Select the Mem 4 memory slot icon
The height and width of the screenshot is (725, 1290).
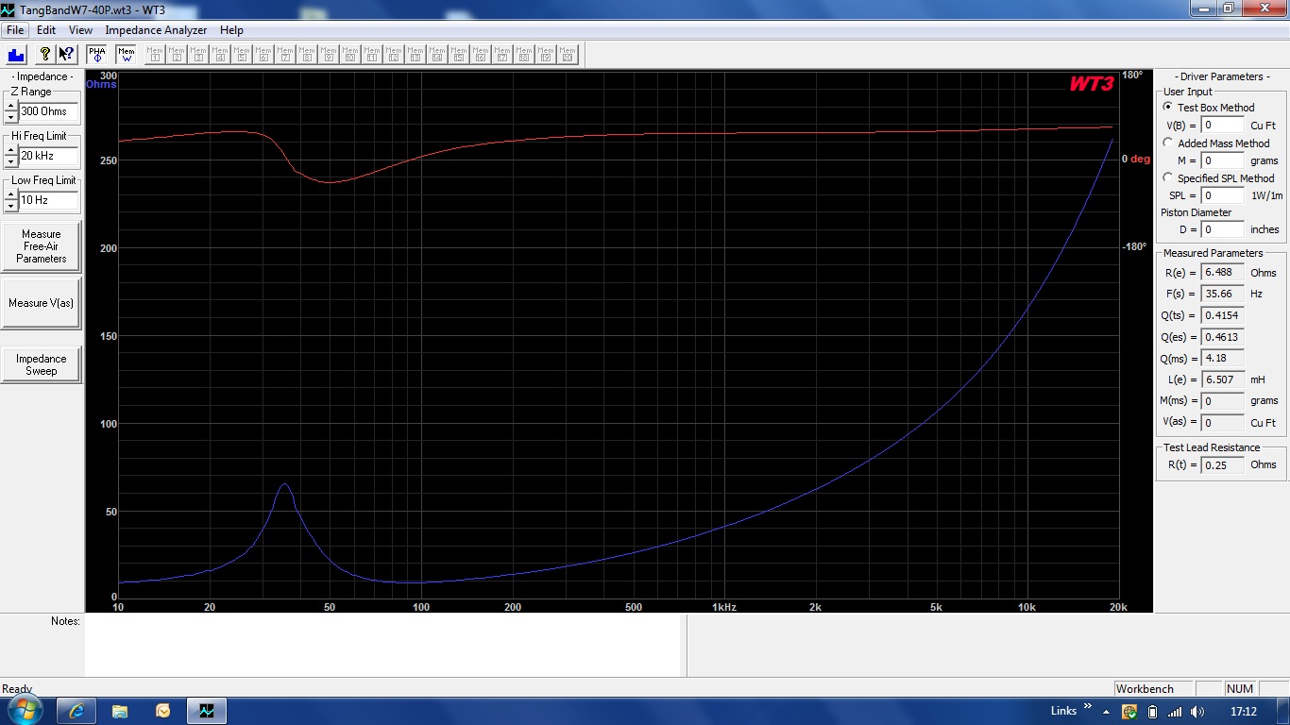pyautogui.click(x=220, y=54)
